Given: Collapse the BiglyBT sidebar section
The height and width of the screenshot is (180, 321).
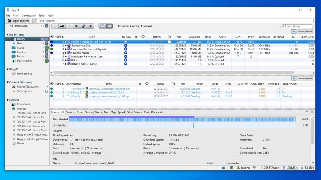Looking at the screenshot, I should pos(7,69).
